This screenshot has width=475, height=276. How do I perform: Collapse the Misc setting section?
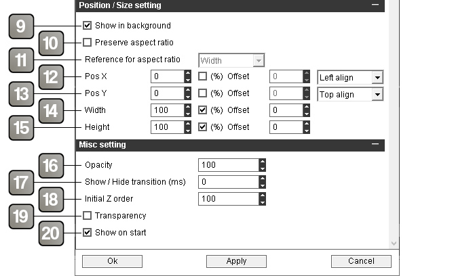click(375, 144)
